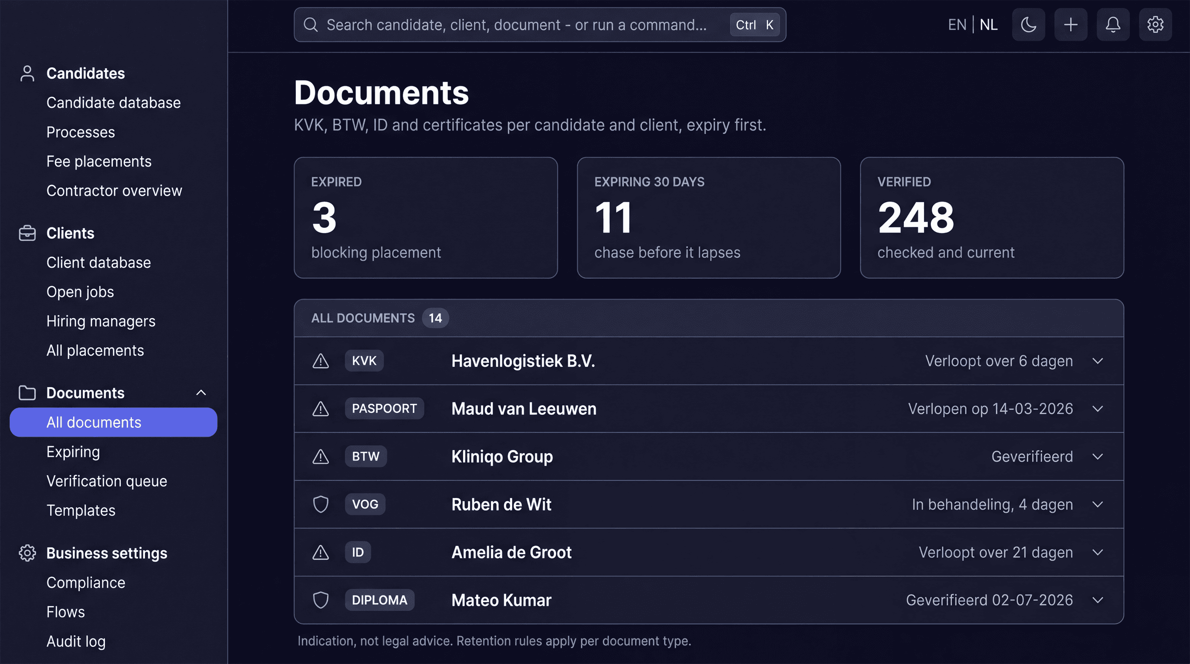Image resolution: width=1190 pixels, height=664 pixels.
Task: Click the Candidates person icon
Action: (27, 73)
